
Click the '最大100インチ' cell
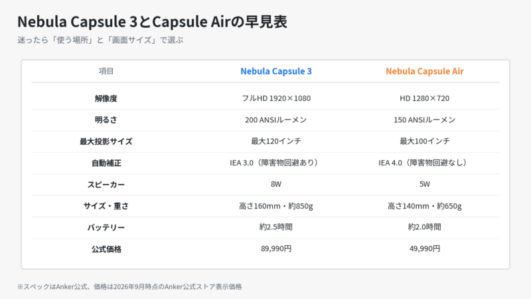(x=425, y=142)
